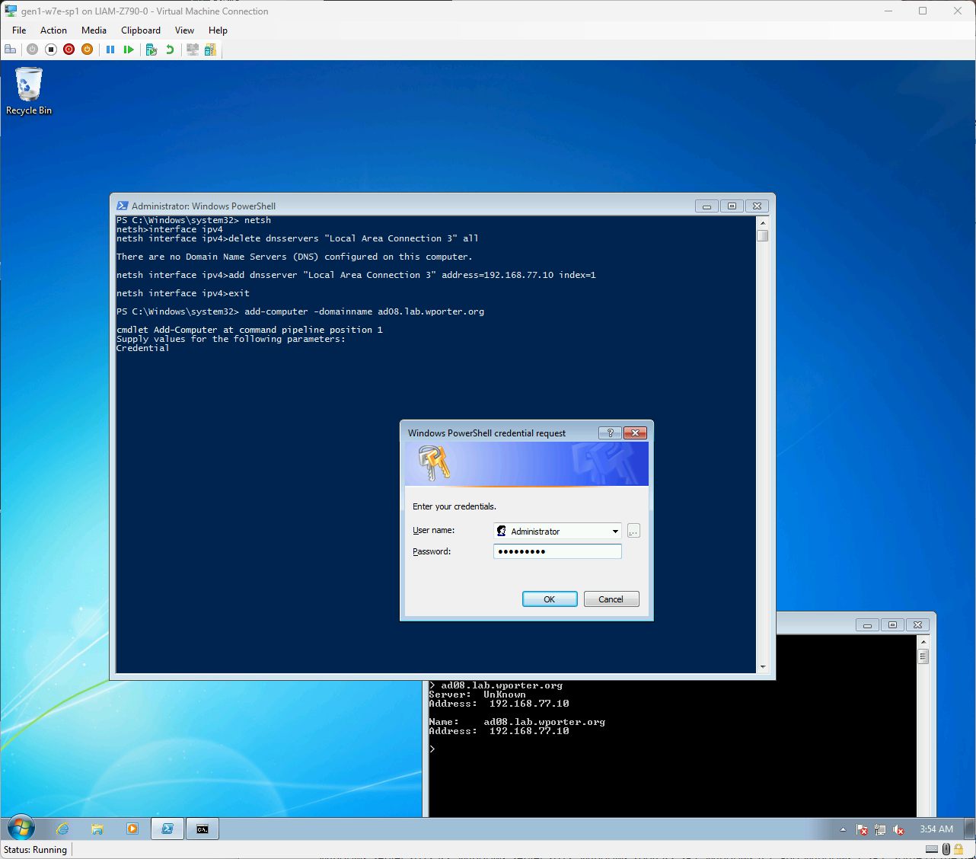Click the 3:54 AM tray clock
Image resolution: width=976 pixels, height=859 pixels.
[x=936, y=829]
